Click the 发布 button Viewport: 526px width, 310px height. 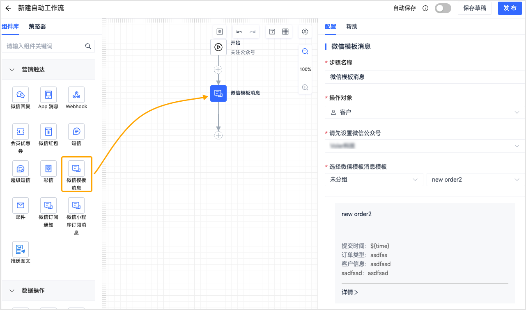(x=510, y=8)
